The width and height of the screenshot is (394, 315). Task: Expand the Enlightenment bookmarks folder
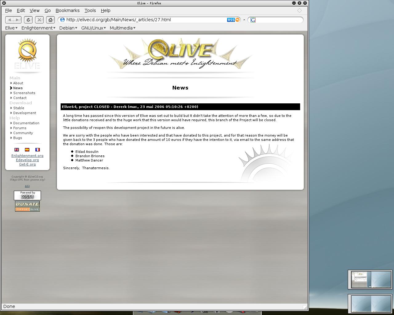38,28
